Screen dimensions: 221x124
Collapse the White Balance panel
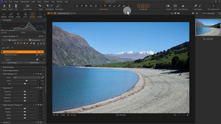click(1, 74)
